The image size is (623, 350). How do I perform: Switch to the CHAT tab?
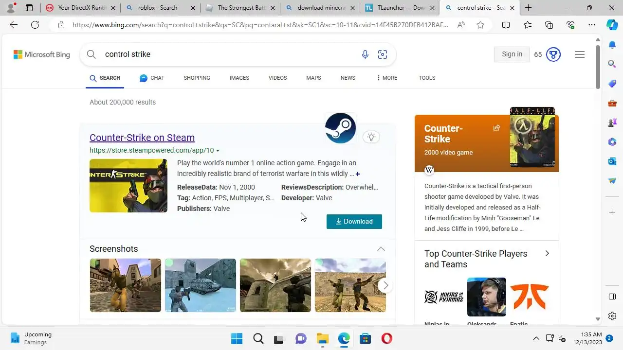point(152,78)
